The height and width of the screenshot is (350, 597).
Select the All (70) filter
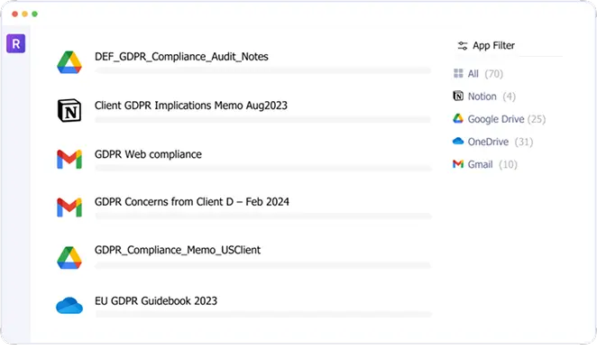[478, 73]
